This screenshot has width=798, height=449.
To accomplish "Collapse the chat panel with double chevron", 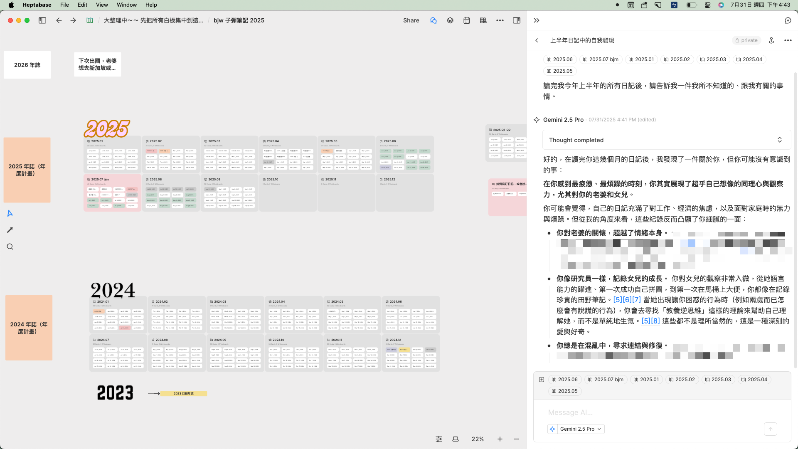I will click(x=536, y=20).
